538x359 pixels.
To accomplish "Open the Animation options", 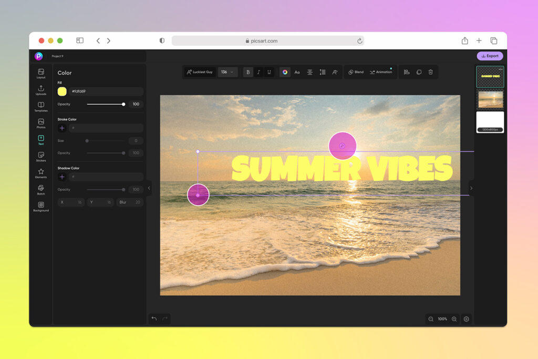I will click(381, 72).
